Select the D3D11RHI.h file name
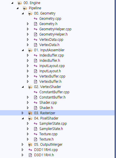Image resolution: width=116 pixels, height=158 pixels. 44,155
